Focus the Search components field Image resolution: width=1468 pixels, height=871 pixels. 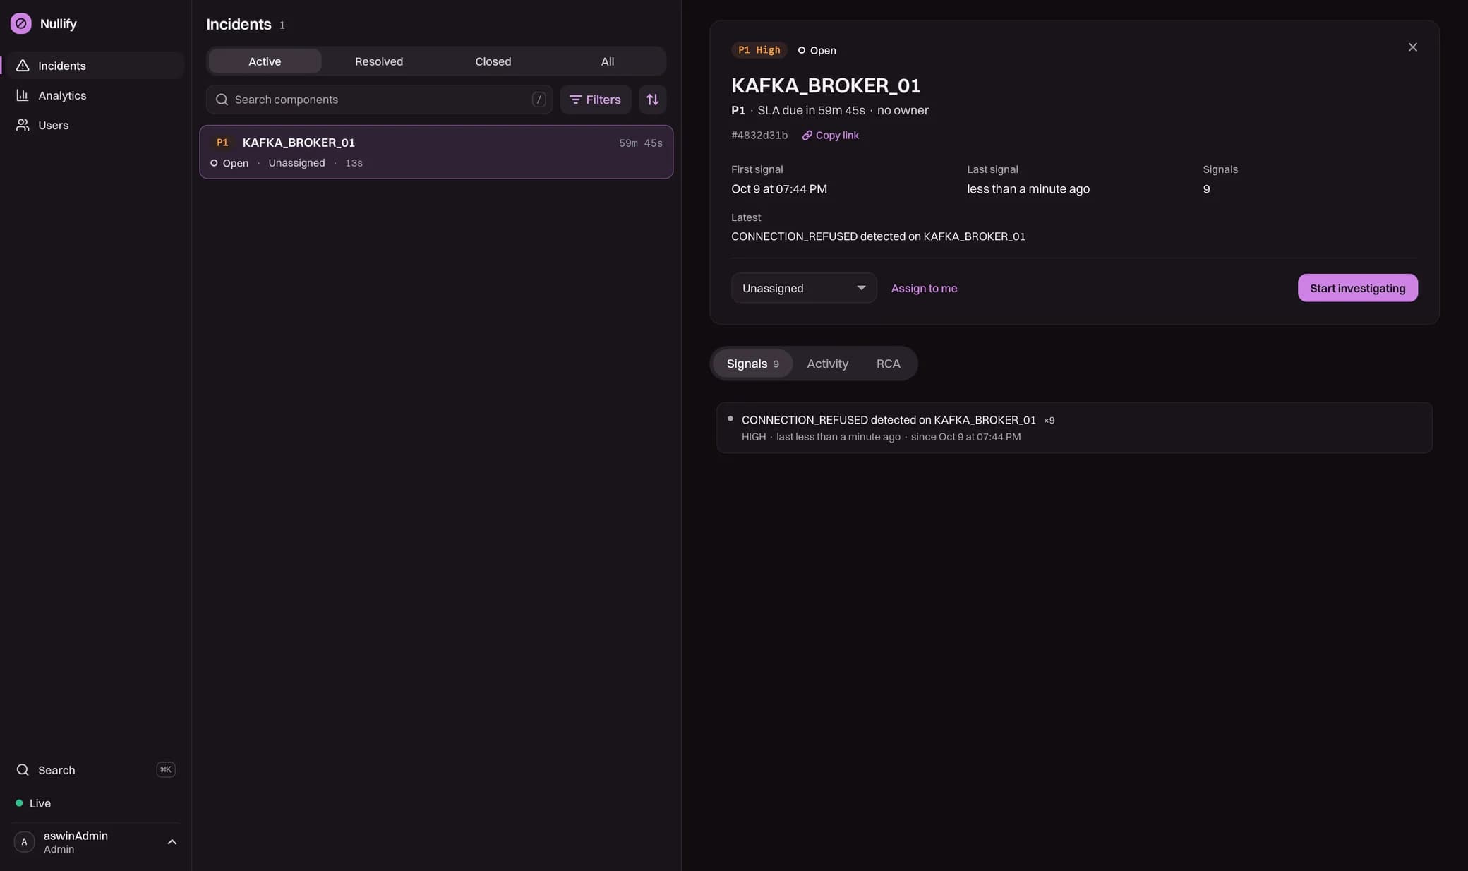[x=379, y=100]
